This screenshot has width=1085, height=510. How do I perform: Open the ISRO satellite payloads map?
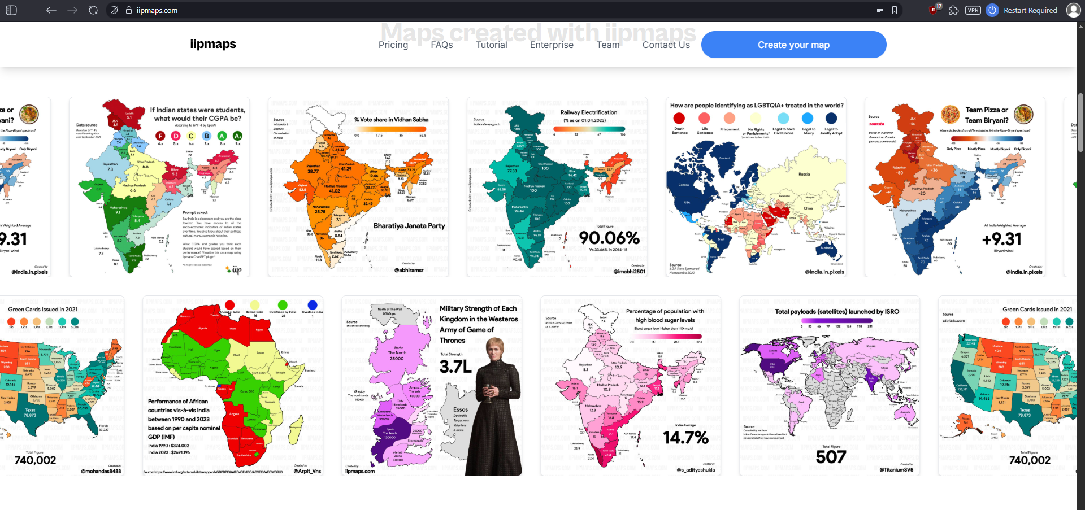pos(830,386)
